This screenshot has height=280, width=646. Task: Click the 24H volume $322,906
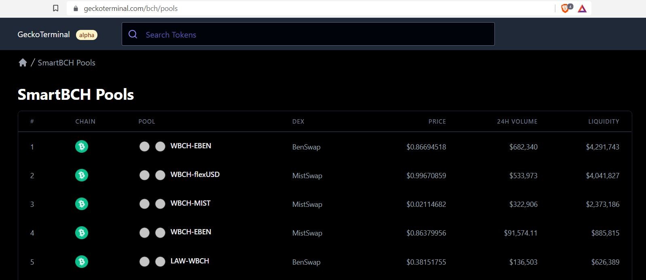(524, 204)
